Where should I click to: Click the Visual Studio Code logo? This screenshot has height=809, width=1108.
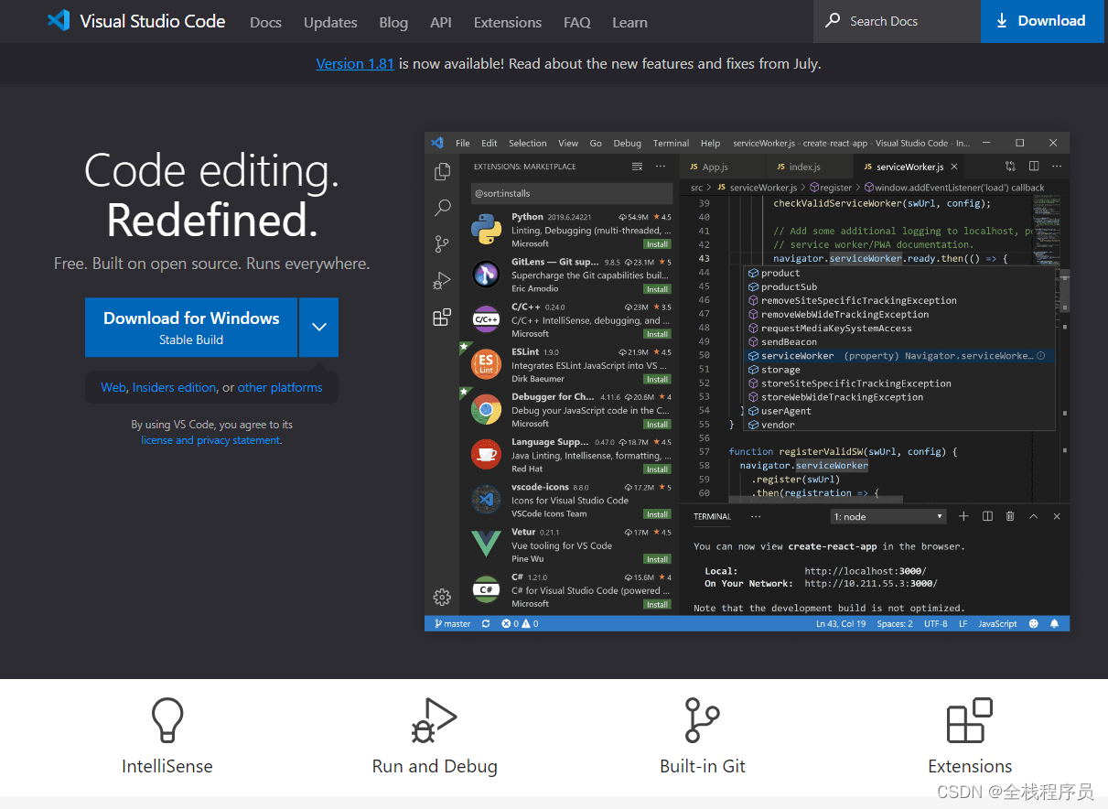pyautogui.click(x=59, y=21)
